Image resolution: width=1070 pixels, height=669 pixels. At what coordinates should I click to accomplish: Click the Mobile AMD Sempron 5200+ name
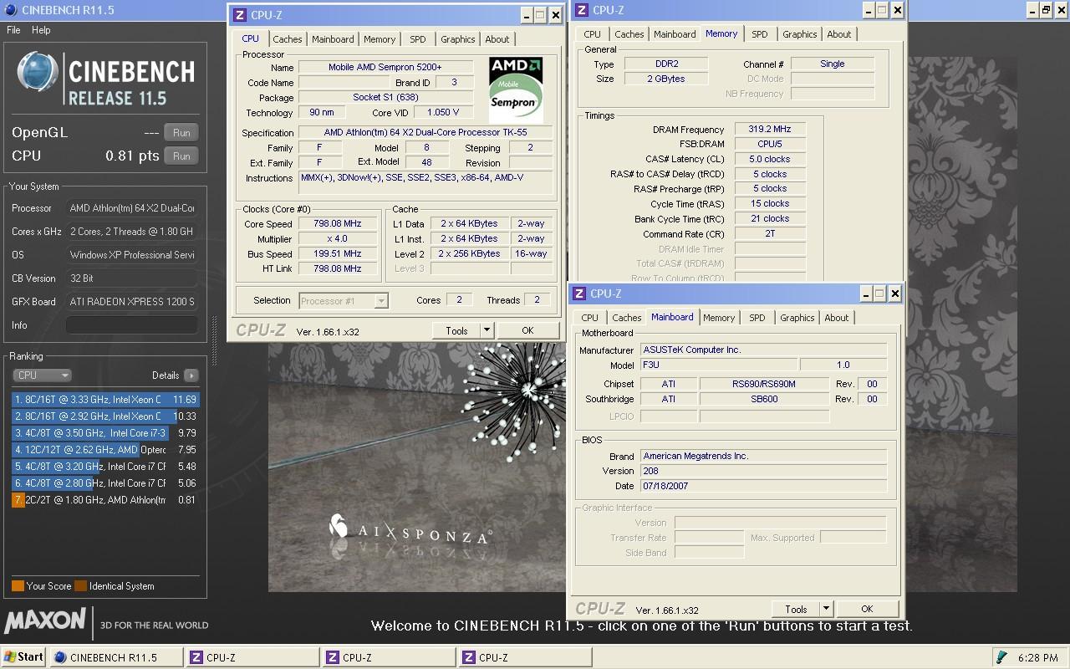point(385,68)
